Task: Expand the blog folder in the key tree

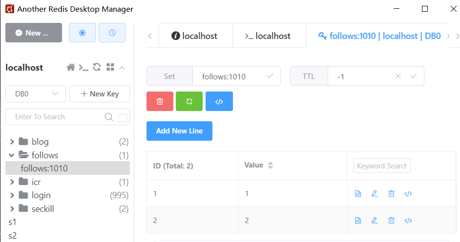Action: point(12,142)
